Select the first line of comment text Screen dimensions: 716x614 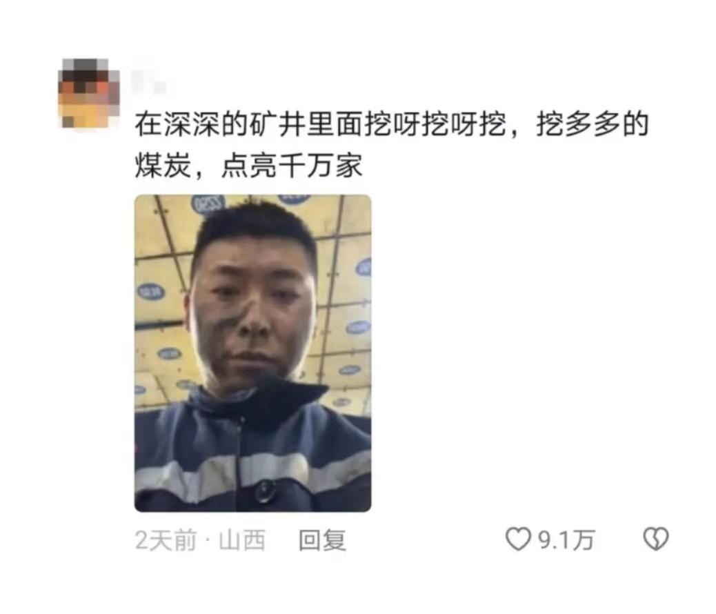(392, 124)
